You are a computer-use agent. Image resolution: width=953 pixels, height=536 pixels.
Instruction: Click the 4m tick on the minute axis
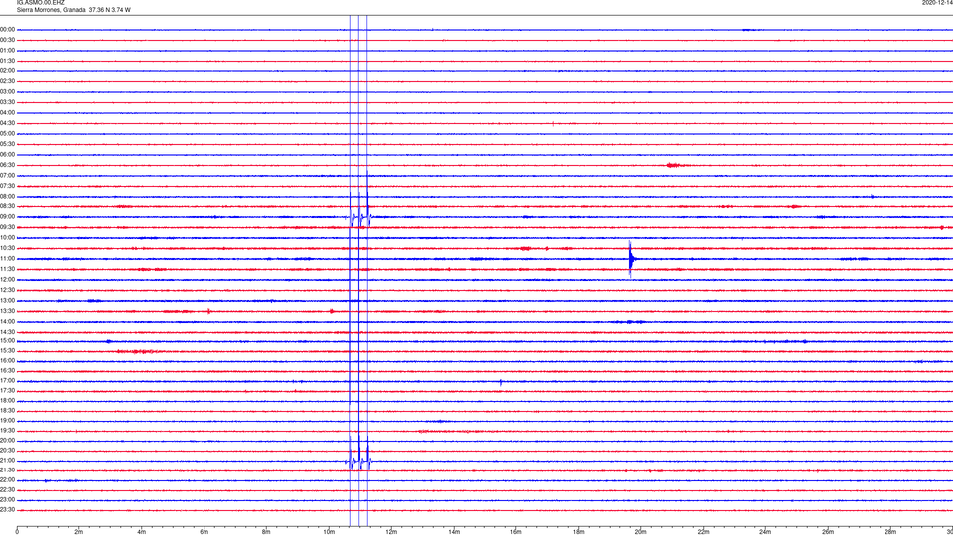point(142,532)
